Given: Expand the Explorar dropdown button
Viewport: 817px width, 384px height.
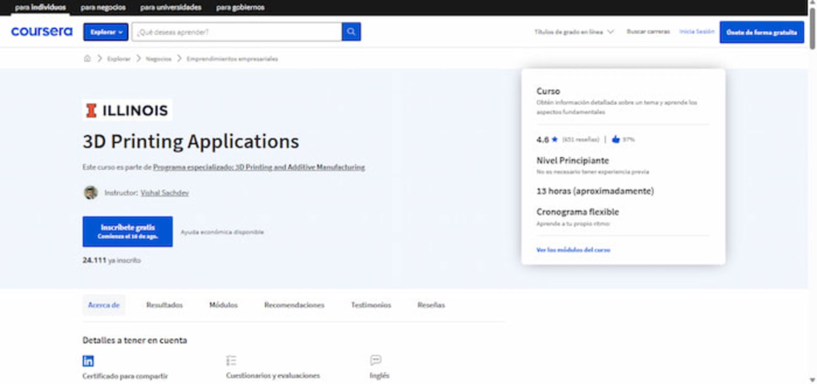Looking at the screenshot, I should pos(106,32).
